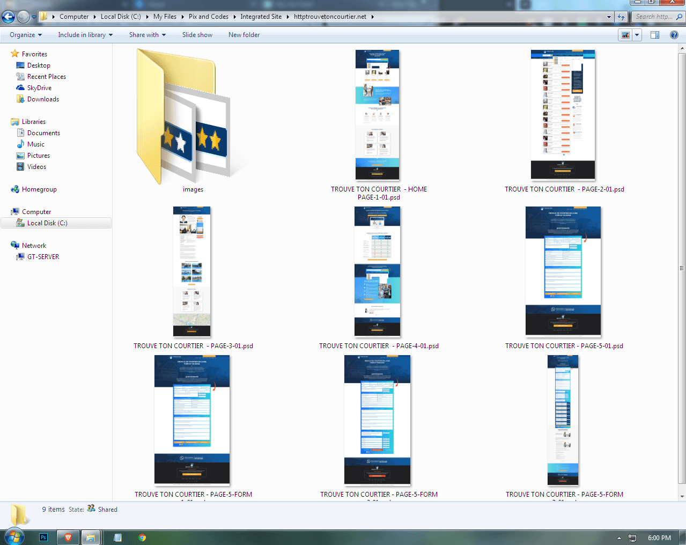This screenshot has height=545, width=686.
Task: Select the PAGE-5-01.psd file thumbnail
Action: (x=563, y=271)
